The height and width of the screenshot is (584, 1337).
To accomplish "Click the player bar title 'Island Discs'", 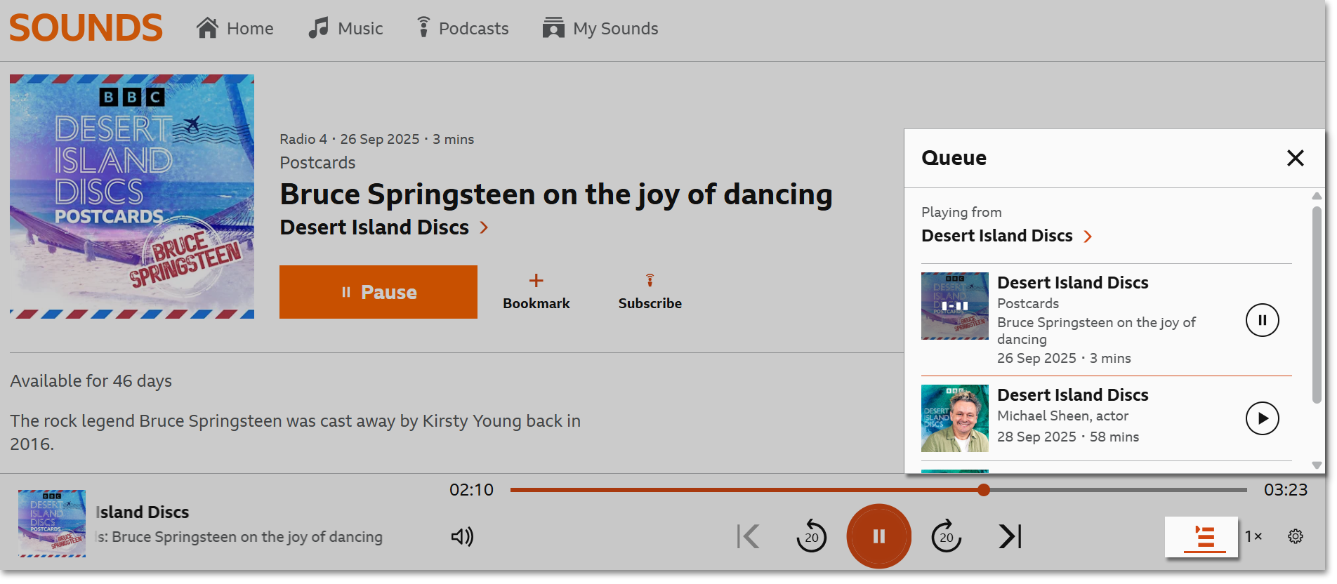I will (x=143, y=512).
